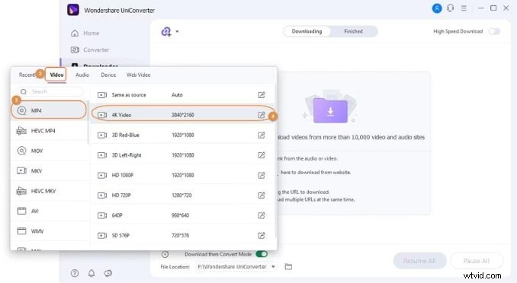Viewport: 517px width, 283px height.
Task: Expand the File Location dropdown
Action: click(273, 266)
